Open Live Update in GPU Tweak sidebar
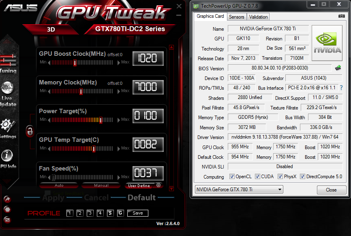The height and width of the screenshot is (236, 351). (x=8, y=94)
